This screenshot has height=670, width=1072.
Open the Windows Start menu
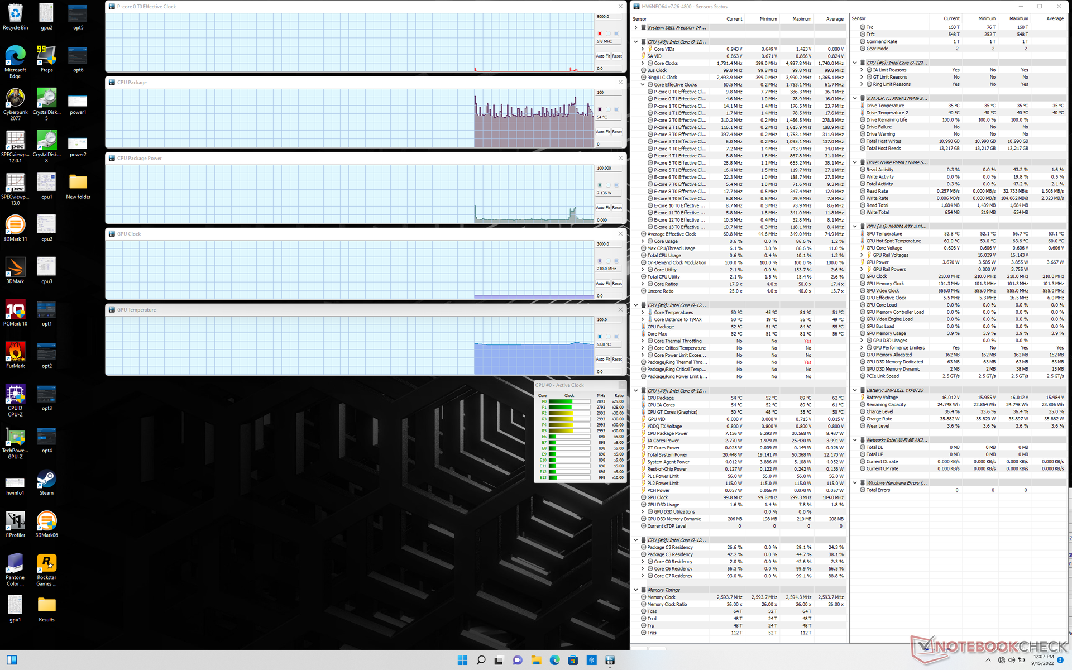coord(462,660)
